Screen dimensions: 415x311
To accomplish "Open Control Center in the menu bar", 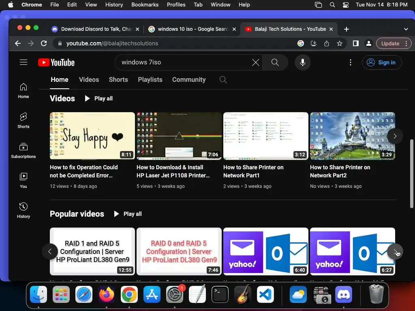I will 345,5.
